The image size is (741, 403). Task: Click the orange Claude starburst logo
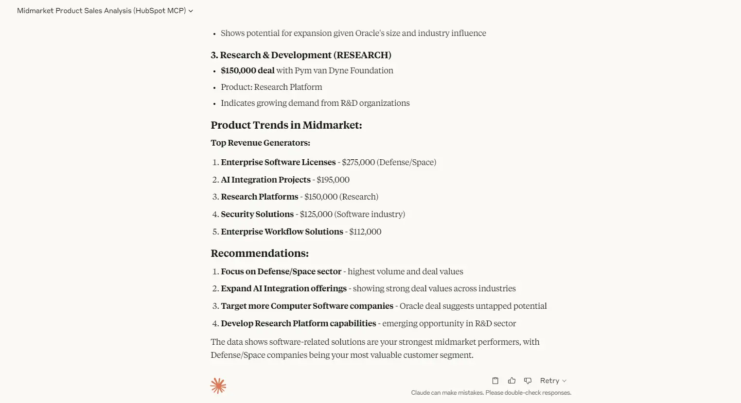[x=218, y=385]
